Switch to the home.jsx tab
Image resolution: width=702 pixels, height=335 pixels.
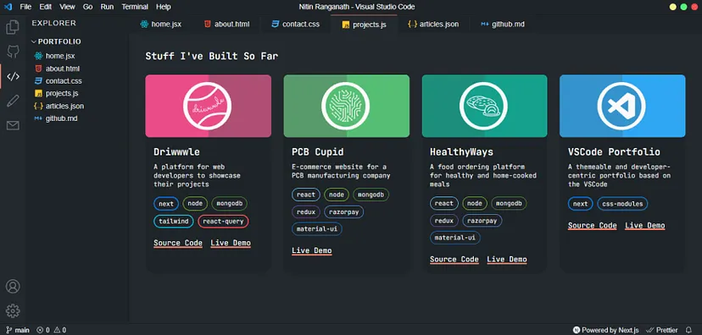(161, 25)
